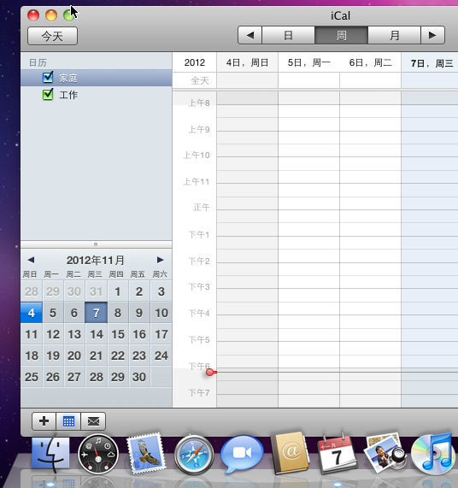
Task: Select November 7 in mini calendar
Action: pyautogui.click(x=97, y=313)
